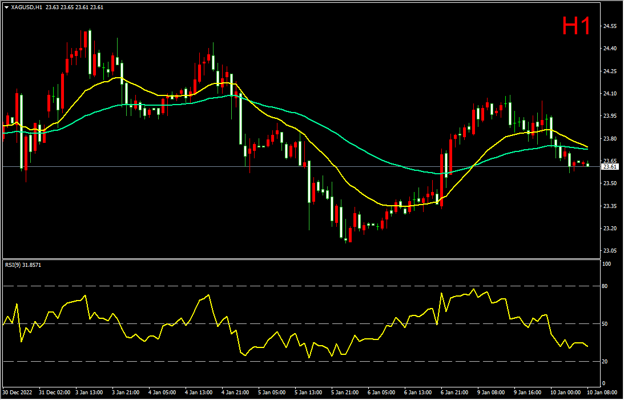Click the 30 Dec 2022 time axis label
The height and width of the screenshot is (400, 624).
pyautogui.click(x=18, y=393)
